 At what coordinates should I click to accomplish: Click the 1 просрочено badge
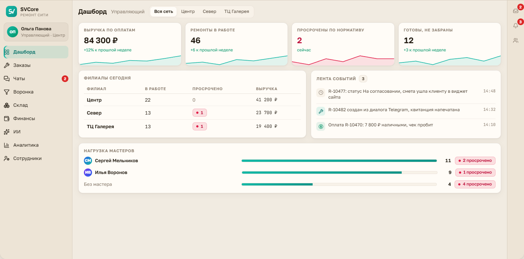point(475,173)
